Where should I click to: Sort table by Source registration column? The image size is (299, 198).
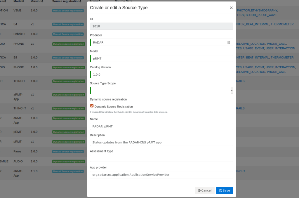(67, 1)
